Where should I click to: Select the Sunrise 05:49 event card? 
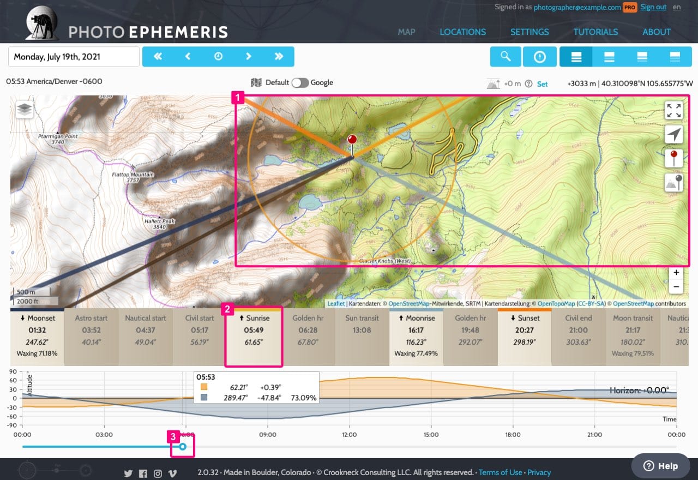tap(254, 337)
